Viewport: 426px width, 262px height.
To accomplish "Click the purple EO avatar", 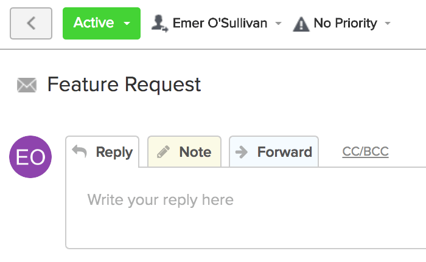I will coord(30,157).
